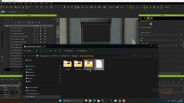This screenshot has height=103, width=184.
Task: Click the green four-square grid toolbar icon
Action: (x=95, y=7)
